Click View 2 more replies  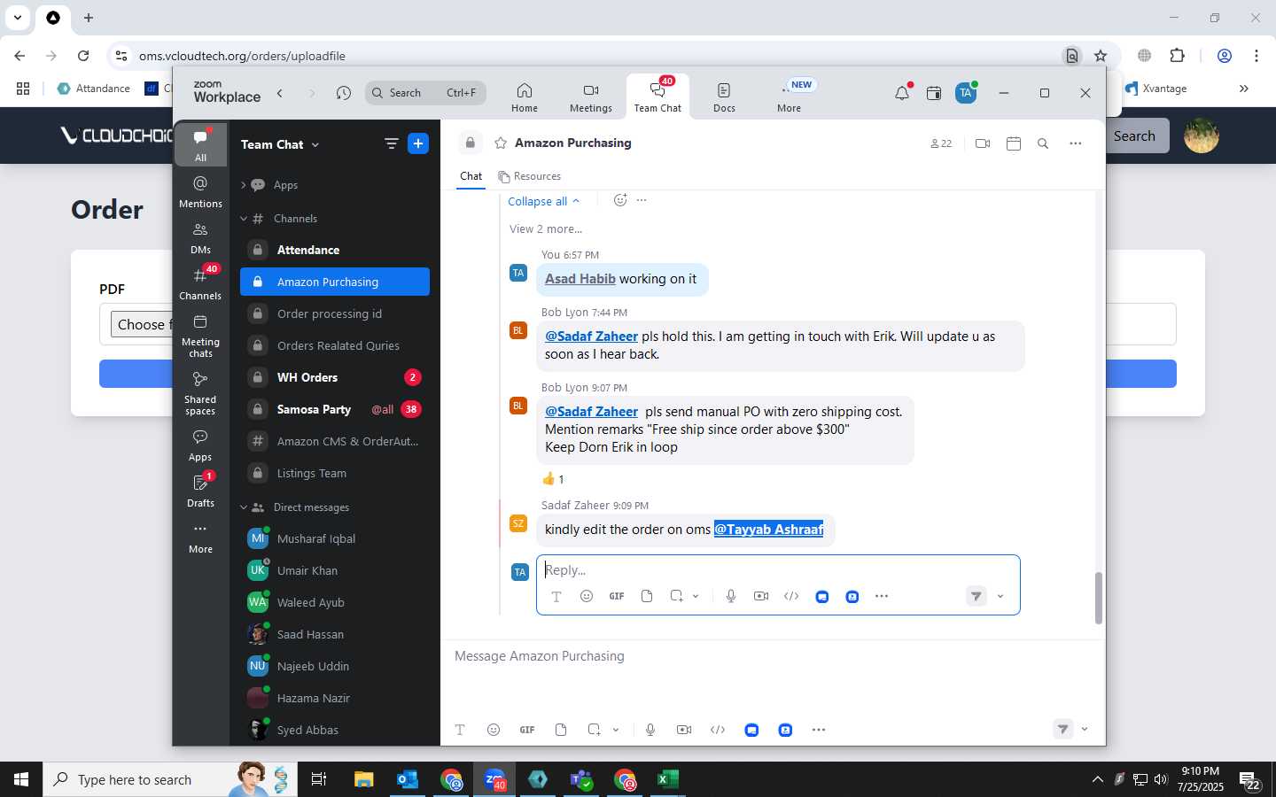pyautogui.click(x=546, y=228)
